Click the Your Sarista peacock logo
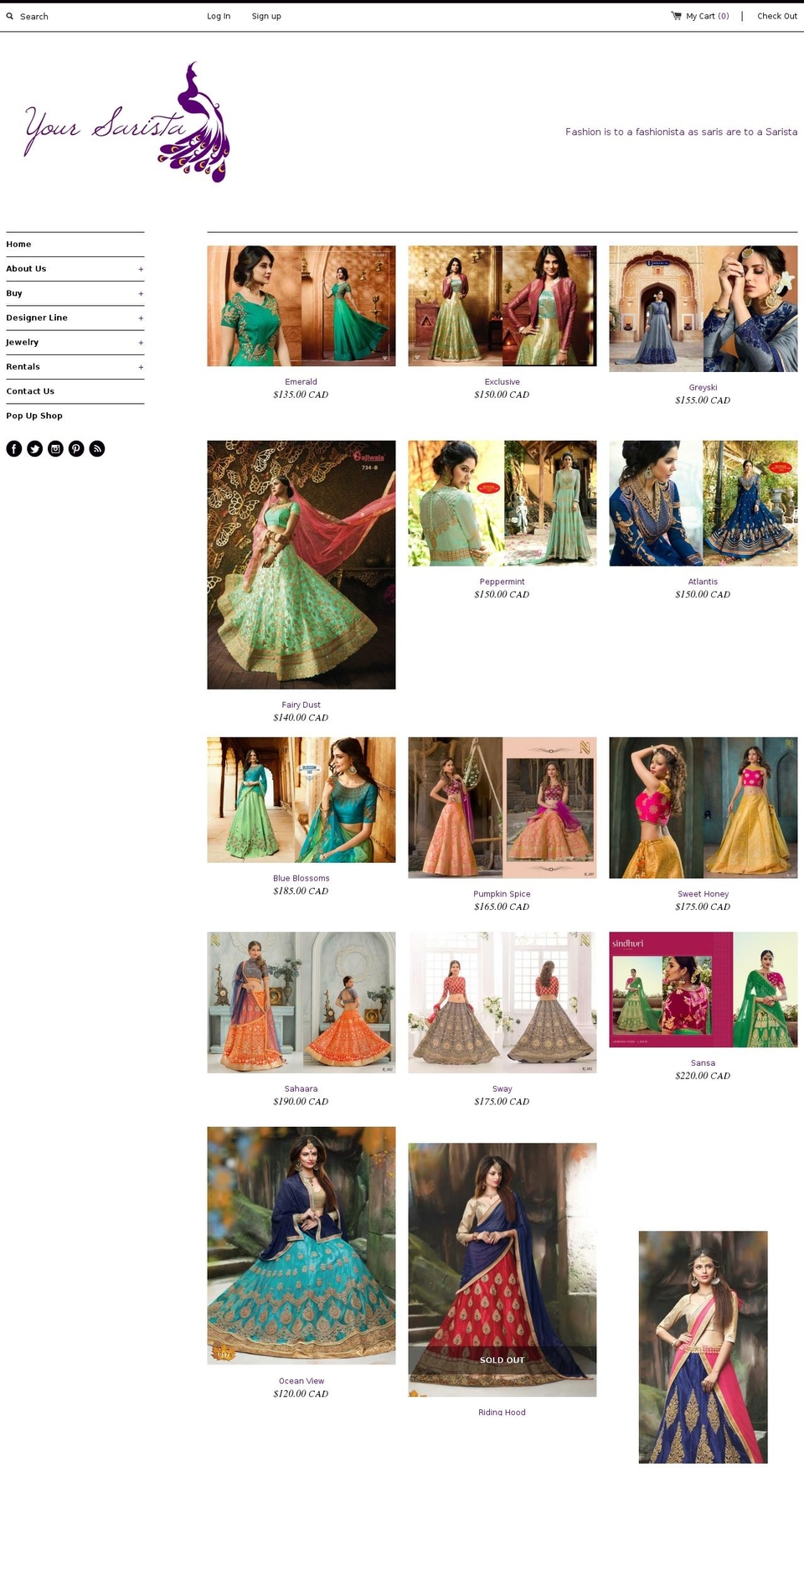The width and height of the screenshot is (804, 1571). [x=126, y=122]
